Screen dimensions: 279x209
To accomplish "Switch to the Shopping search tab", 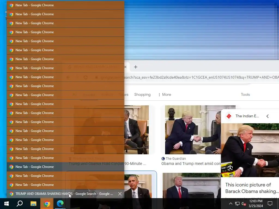I will pos(142,94).
